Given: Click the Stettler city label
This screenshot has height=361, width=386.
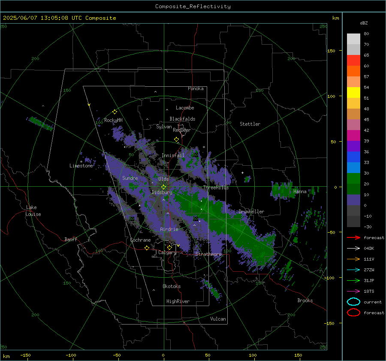Looking at the screenshot, I should click(250, 124).
